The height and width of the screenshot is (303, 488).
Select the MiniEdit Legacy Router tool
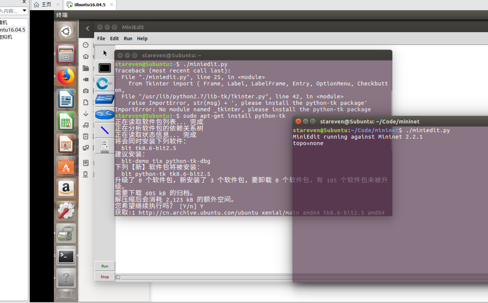point(105,115)
